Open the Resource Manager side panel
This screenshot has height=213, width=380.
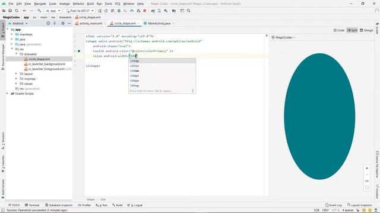[3, 57]
